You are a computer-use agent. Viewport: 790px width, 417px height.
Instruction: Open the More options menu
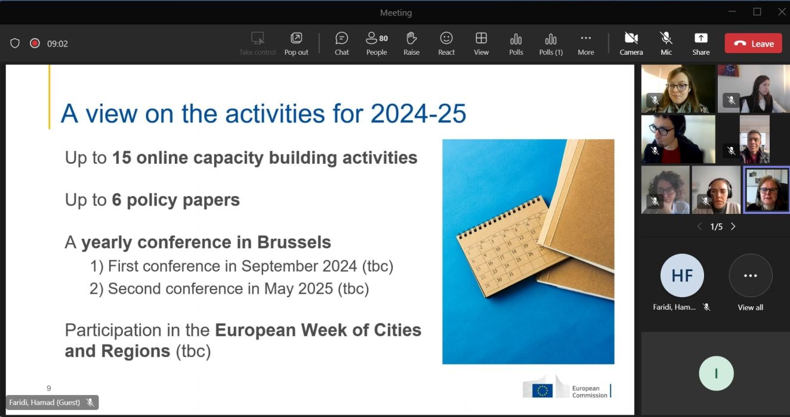pos(585,43)
